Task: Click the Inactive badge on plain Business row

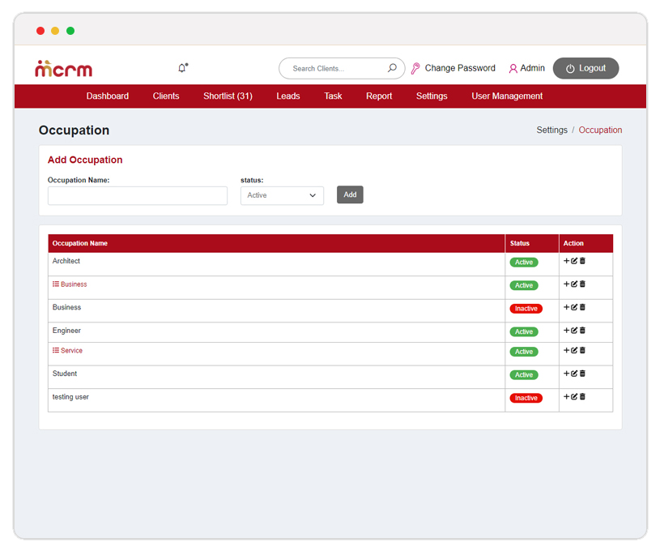Action: coord(526,309)
